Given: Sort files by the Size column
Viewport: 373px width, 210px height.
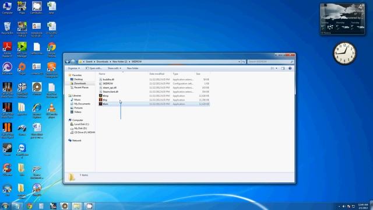Looking at the screenshot, I should coord(198,74).
